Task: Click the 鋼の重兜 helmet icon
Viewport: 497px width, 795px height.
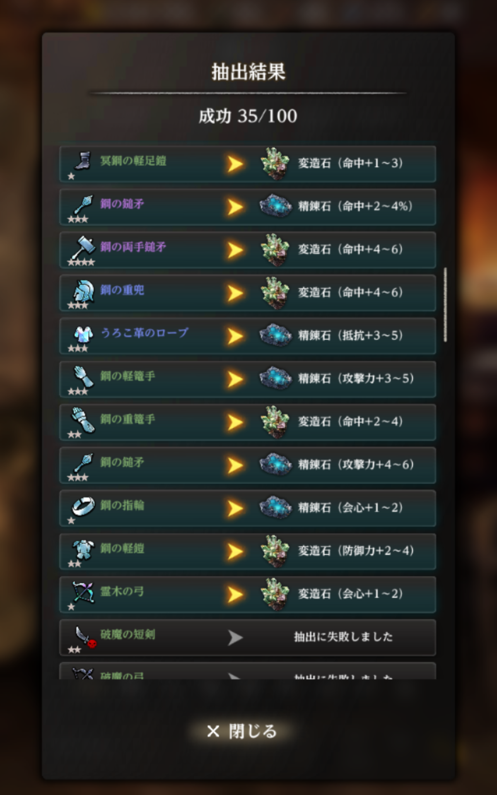Action: [x=83, y=290]
